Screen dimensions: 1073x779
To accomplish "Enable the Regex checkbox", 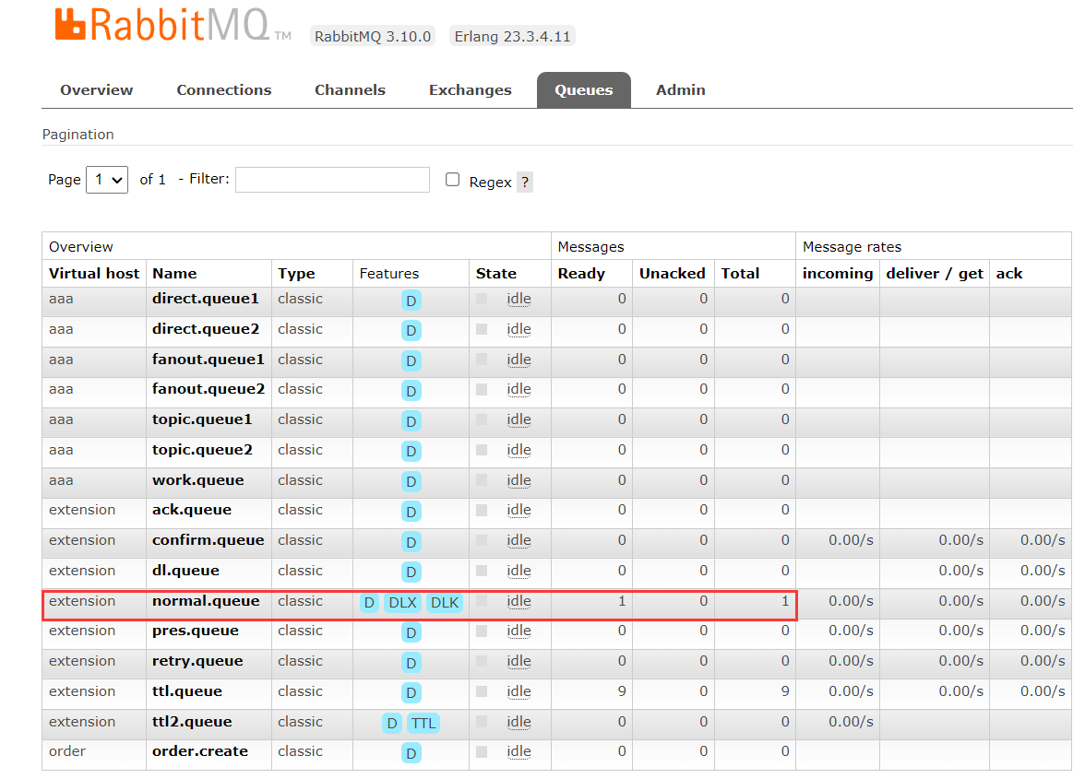I will 453,180.
